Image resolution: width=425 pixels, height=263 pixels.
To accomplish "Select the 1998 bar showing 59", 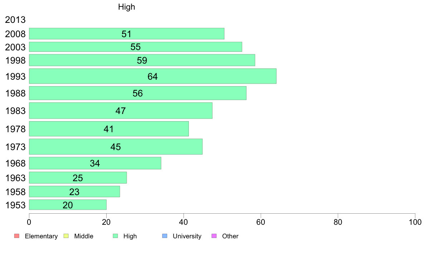I will [x=142, y=60].
